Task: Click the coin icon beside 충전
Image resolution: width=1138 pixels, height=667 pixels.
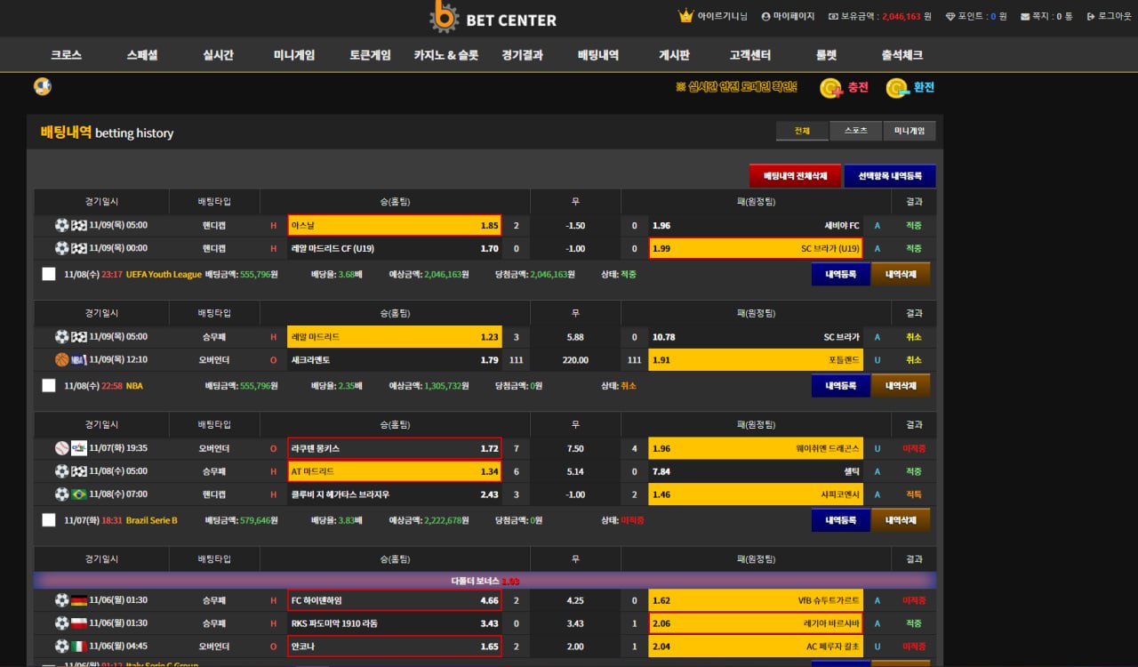Action: (x=831, y=88)
